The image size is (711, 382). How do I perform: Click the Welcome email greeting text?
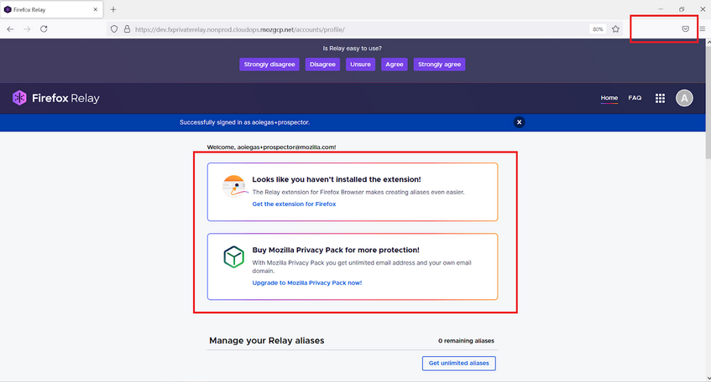point(271,147)
